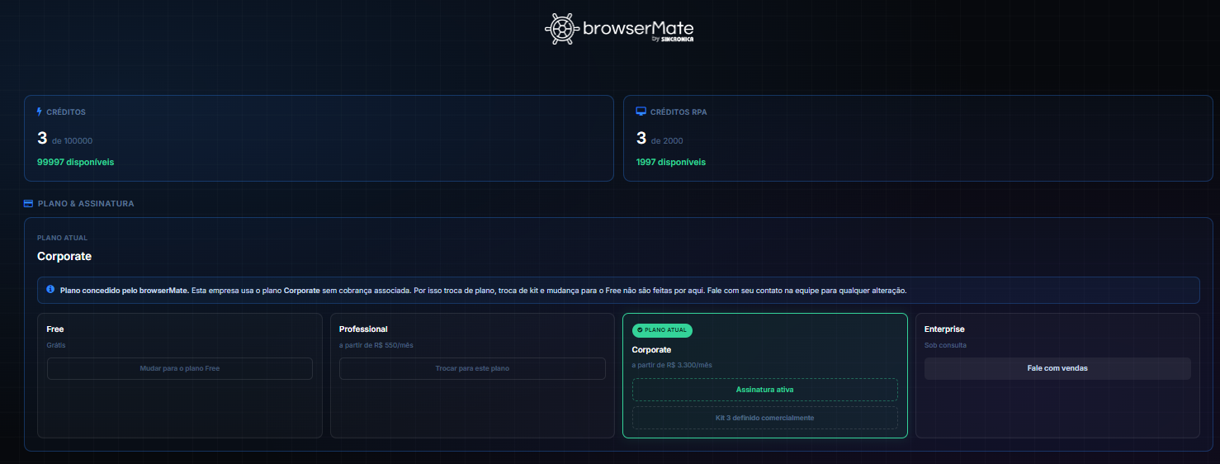This screenshot has height=464, width=1220.
Task: Click the Corporate price a partir de R$ 3.300/mês
Action: [x=672, y=365]
